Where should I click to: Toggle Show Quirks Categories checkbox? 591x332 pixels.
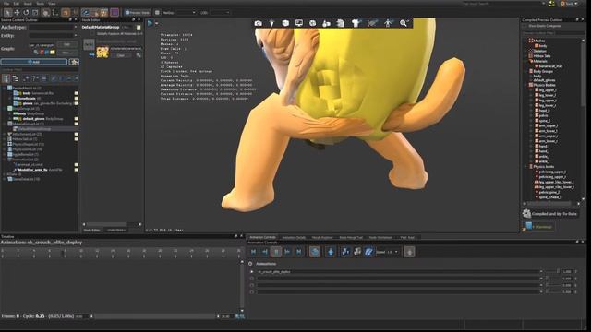point(525,26)
